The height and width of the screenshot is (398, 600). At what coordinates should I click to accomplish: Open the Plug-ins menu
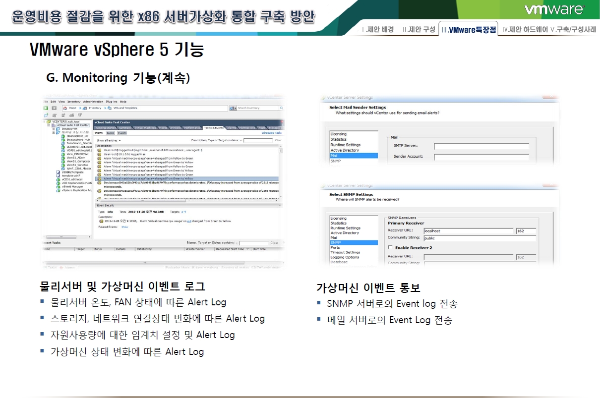(112, 101)
